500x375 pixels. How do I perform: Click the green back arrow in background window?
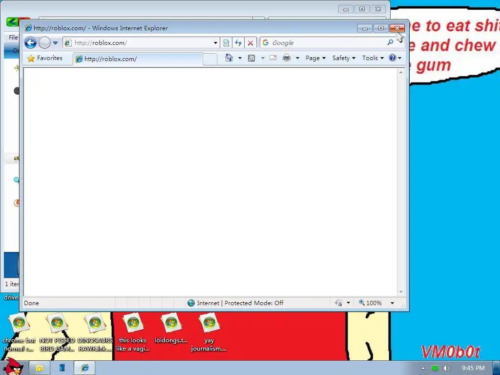pos(12,21)
